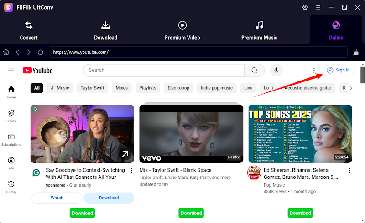Open the Pop Music channel name link
The image size is (365, 223).
pyautogui.click(x=274, y=185)
